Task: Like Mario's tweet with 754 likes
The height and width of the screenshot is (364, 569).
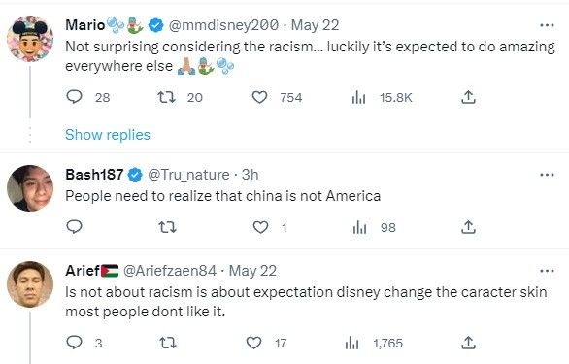Action: click(259, 97)
